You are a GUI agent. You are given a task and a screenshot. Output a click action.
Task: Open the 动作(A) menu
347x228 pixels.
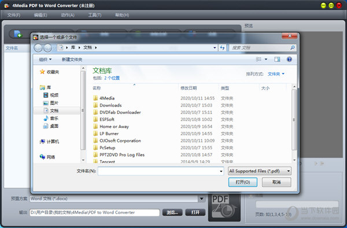[x=68, y=15]
